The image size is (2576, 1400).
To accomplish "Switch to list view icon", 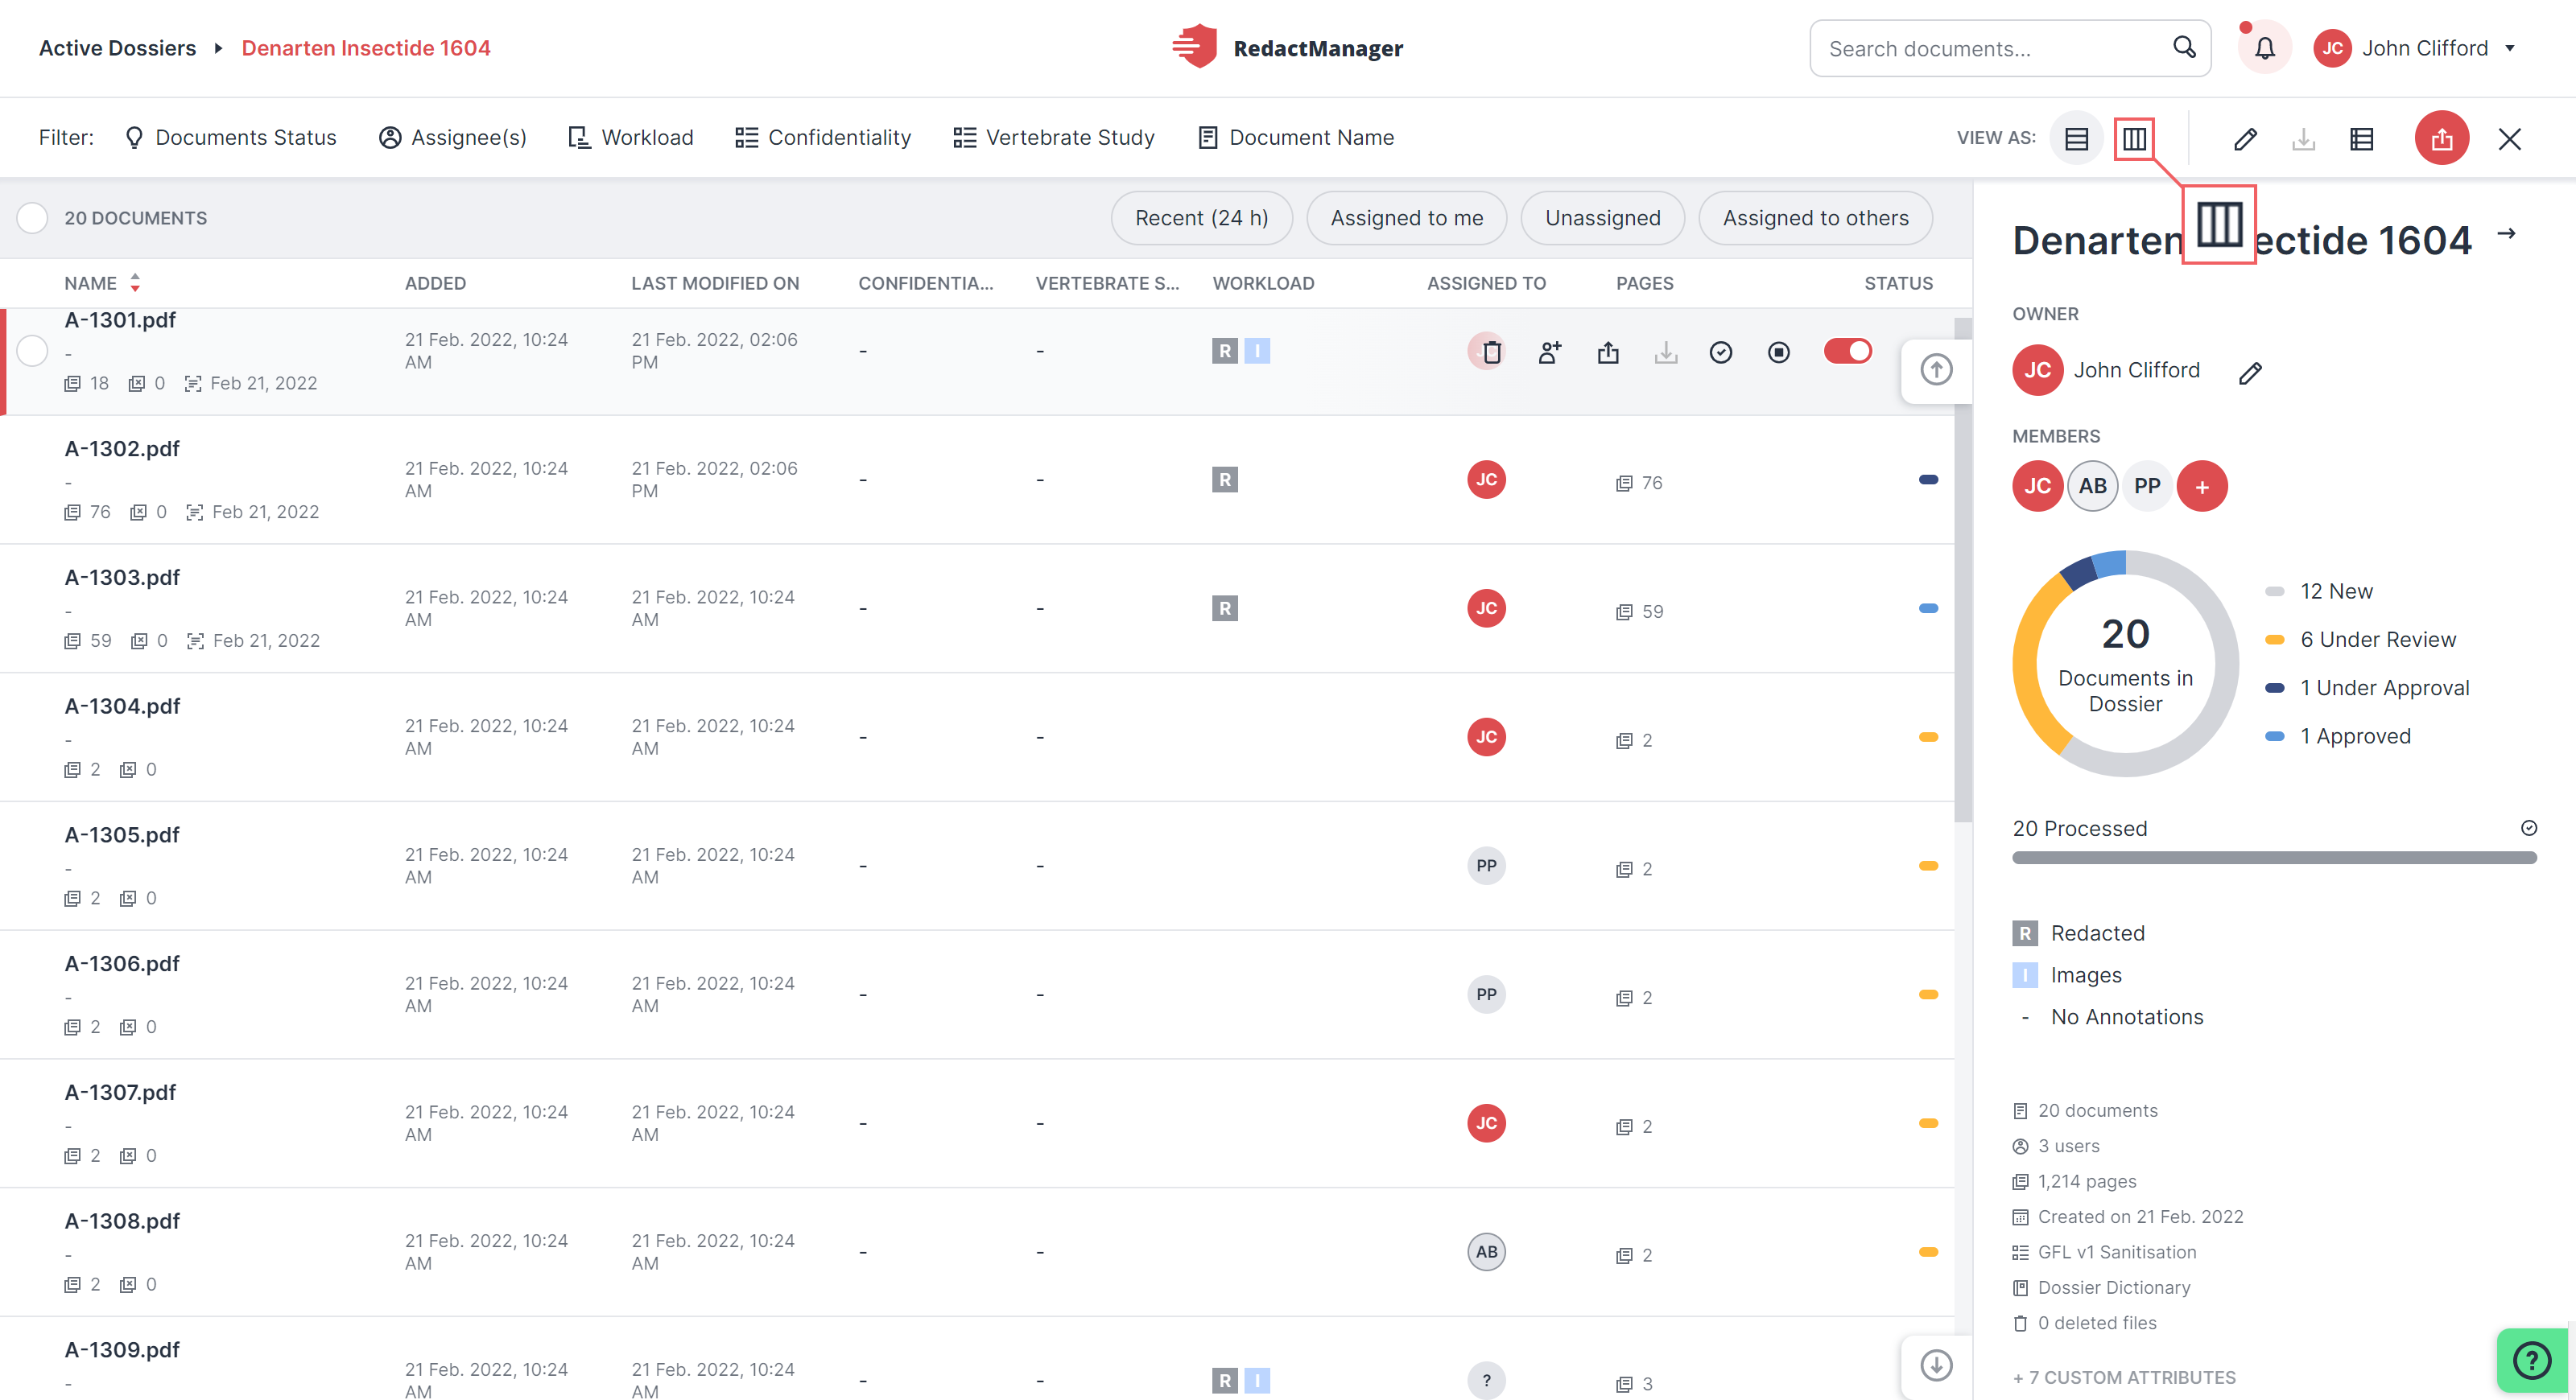I will pos(2076,138).
